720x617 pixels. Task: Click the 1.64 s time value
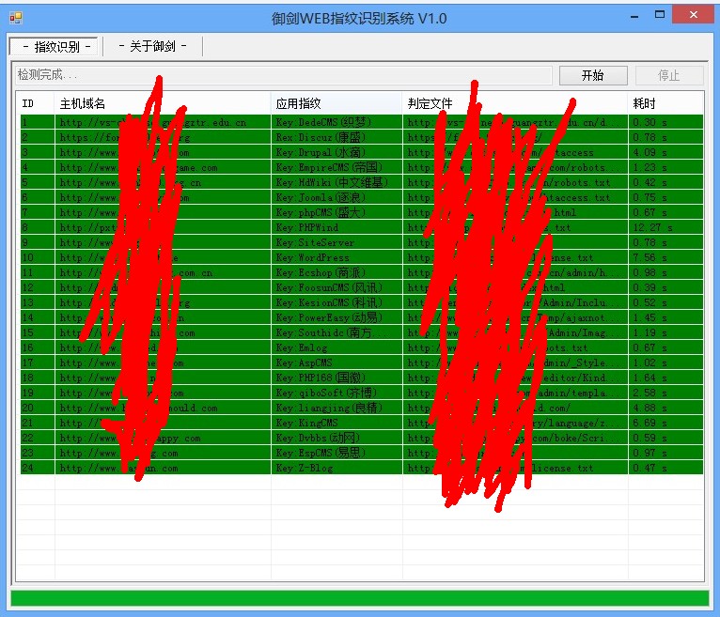coord(650,378)
